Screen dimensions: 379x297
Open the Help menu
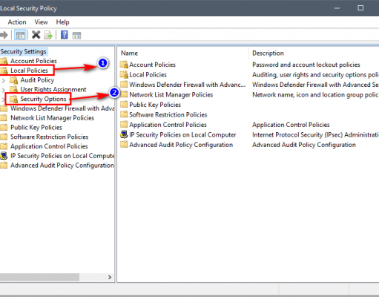point(62,22)
